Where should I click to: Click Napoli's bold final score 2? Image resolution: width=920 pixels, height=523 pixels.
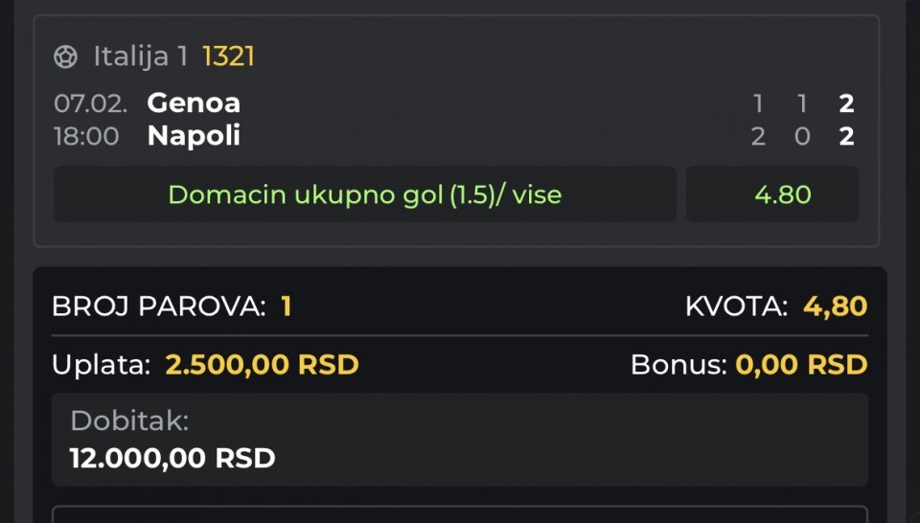point(846,136)
